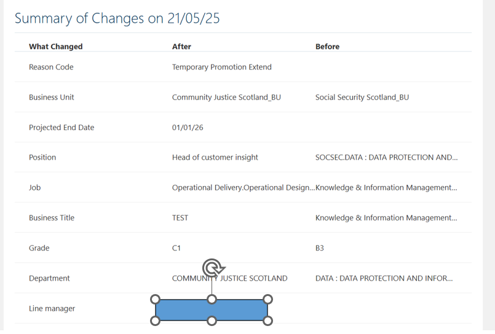Viewport: 495px width, 334px height.
Task: Select the Temporary Promotion Extend value
Action: [221, 67]
